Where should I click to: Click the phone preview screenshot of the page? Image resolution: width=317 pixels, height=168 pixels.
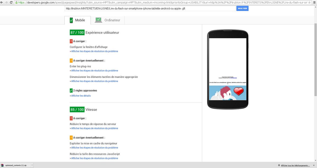228,69
